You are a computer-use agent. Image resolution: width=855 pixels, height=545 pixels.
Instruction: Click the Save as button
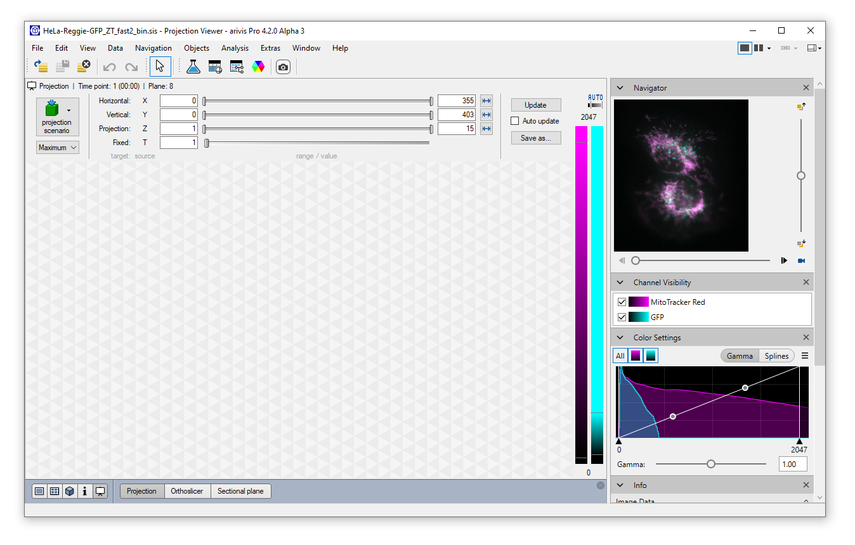click(x=535, y=138)
